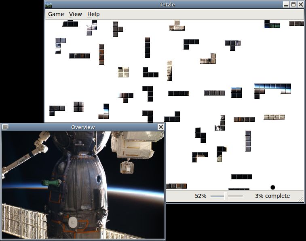Click the Tetzle title bar app icon
This screenshot has width=306, height=241.
pos(49,5)
